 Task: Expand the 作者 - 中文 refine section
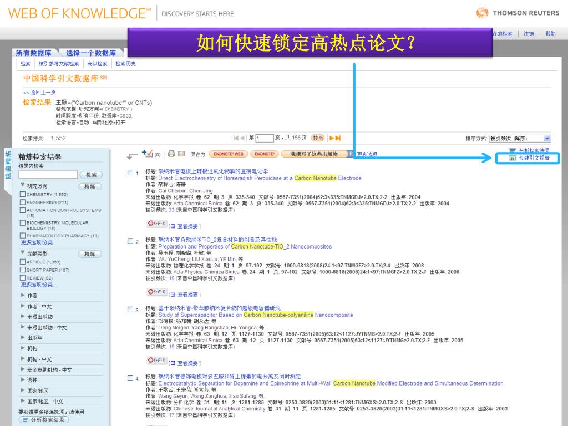click(x=23, y=306)
